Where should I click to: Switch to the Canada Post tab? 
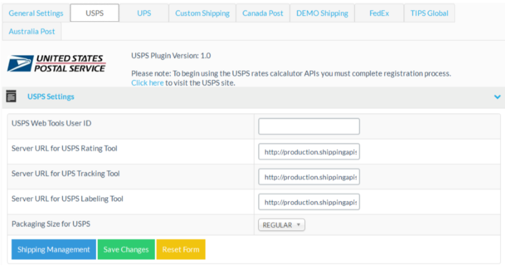coord(263,13)
